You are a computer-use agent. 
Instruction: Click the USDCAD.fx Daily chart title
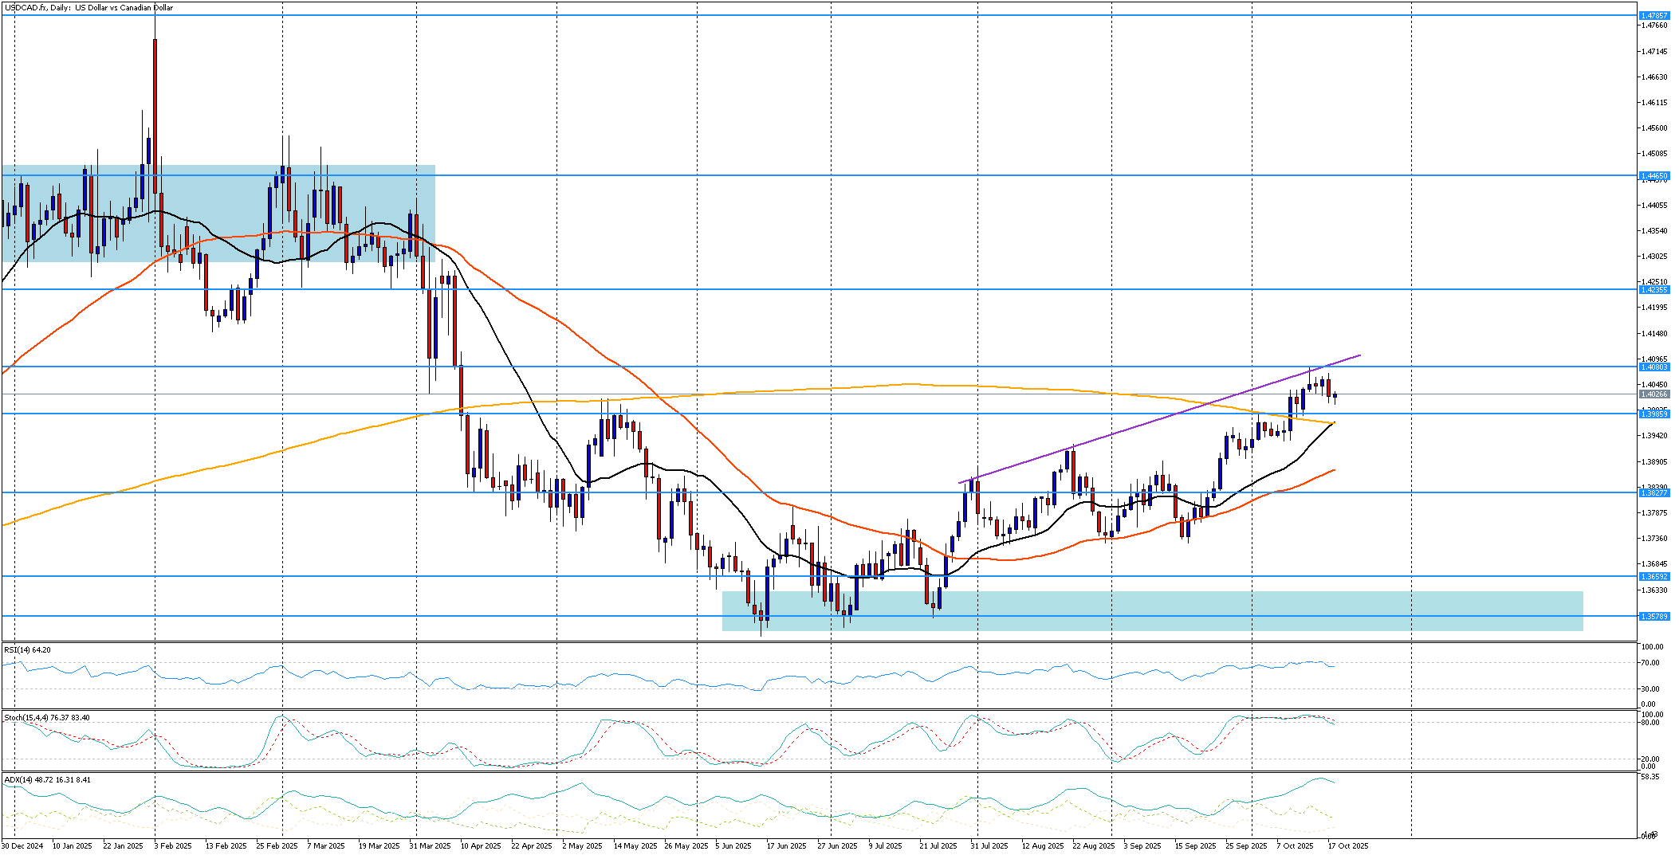(x=88, y=8)
